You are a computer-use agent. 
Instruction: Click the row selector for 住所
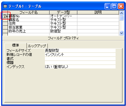point(5,24)
